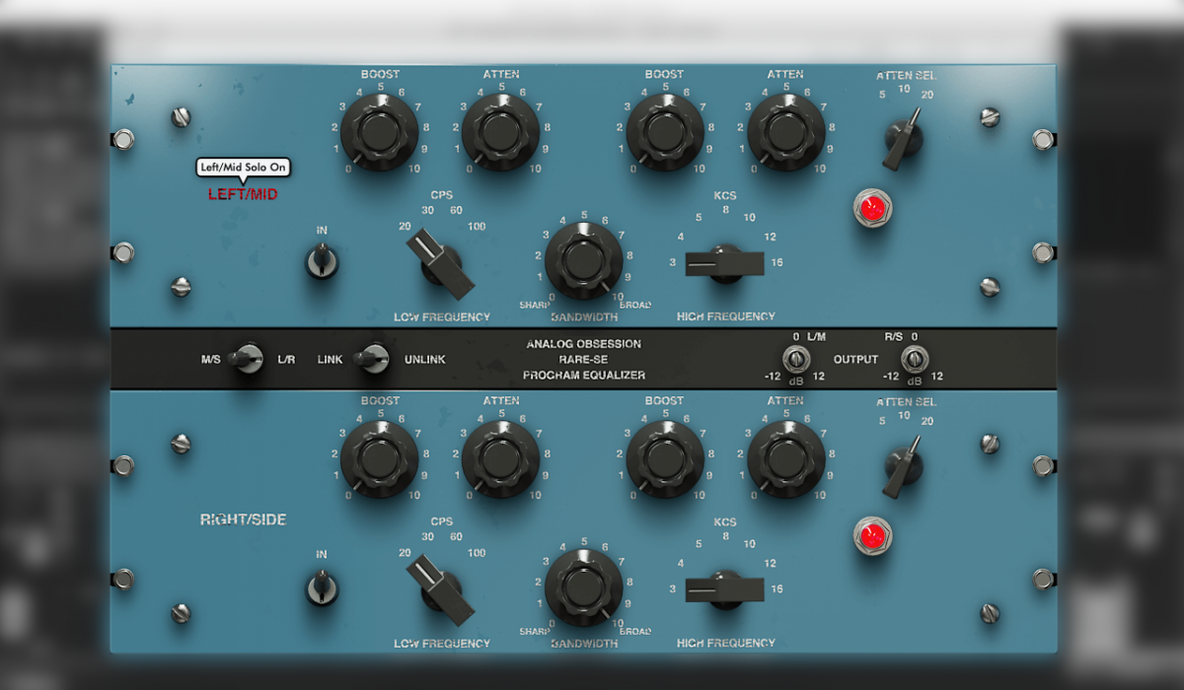Click the Left/Mid CPS low frequency selector

pos(441,263)
